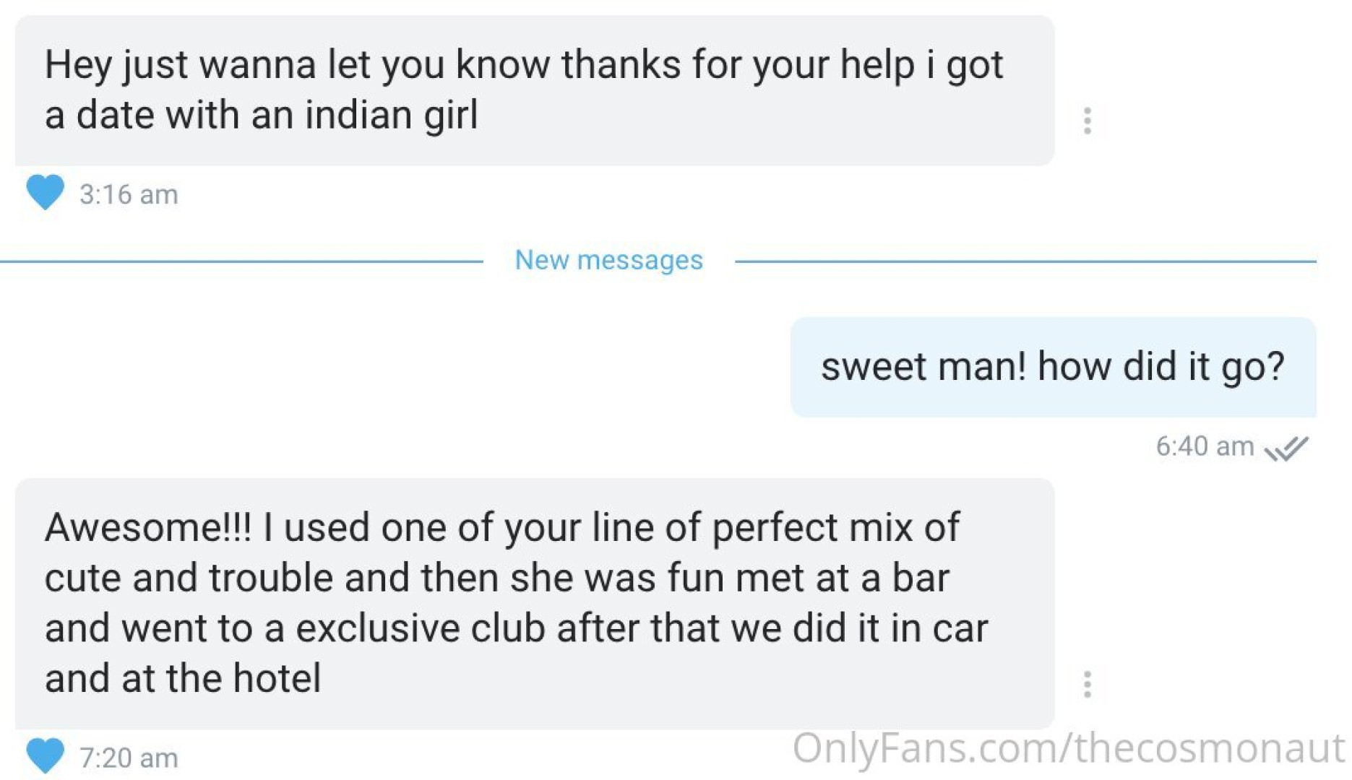Click the line starting "Awesome!!! I used one"
Image resolution: width=1352 pixels, height=780 pixels.
pos(502,527)
